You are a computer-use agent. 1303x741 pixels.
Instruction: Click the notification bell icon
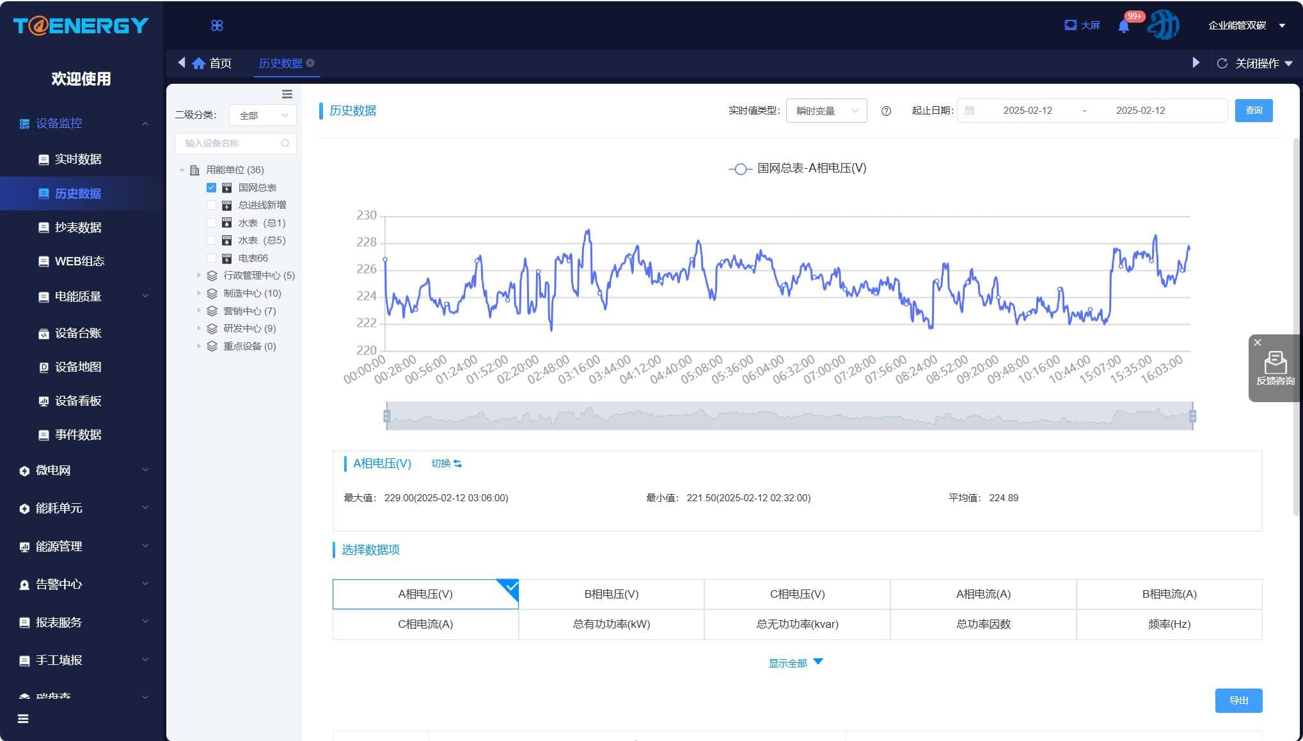tap(1123, 26)
